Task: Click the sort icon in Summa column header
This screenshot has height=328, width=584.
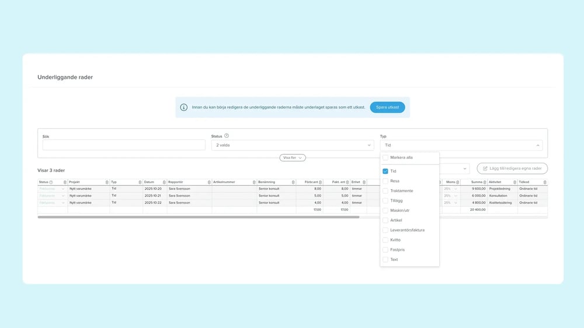Action: click(486, 182)
